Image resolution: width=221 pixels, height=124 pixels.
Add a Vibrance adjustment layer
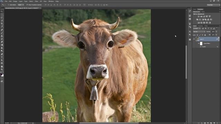tap(210, 17)
